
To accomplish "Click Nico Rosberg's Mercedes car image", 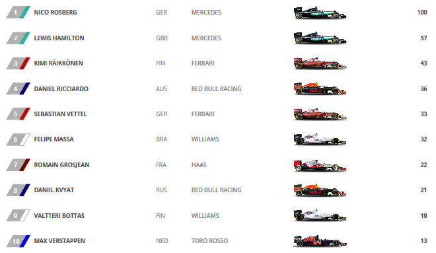I will point(320,13).
